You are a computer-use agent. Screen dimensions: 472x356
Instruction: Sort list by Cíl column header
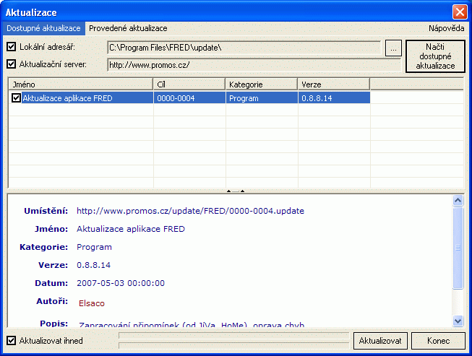click(x=189, y=84)
